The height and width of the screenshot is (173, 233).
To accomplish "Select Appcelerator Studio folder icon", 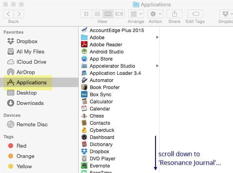I will (84, 66).
